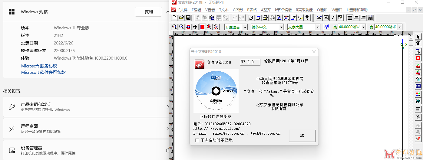Screen dimensions: 423x160
Task: Select the bold T text tool
Action: [418, 44]
